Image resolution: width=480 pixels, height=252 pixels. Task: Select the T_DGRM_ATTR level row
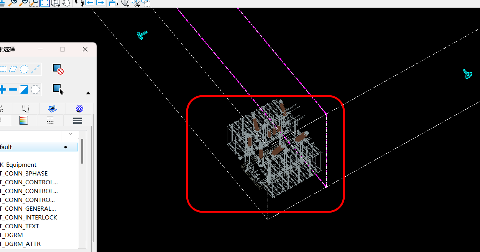click(x=39, y=244)
